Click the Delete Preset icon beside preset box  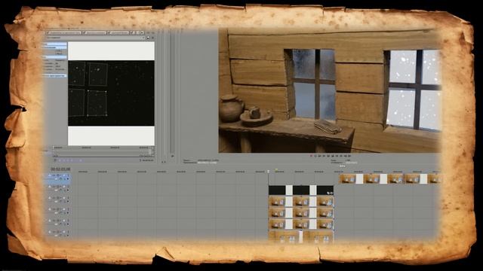click(152, 38)
